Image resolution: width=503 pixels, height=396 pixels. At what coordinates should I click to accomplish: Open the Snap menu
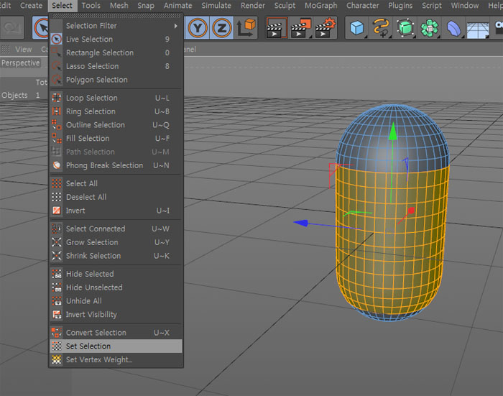click(146, 6)
